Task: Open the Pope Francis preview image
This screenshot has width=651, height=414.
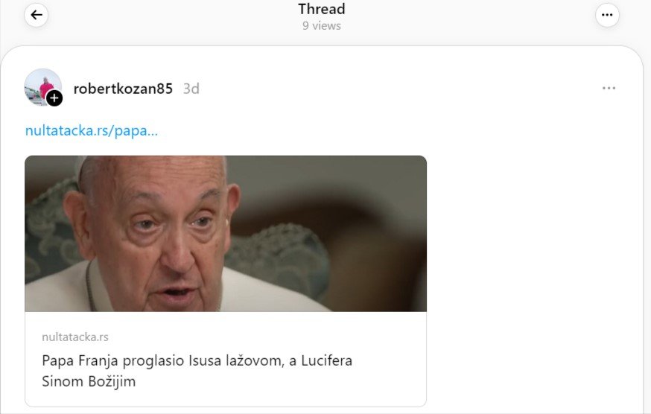Action: tap(226, 233)
